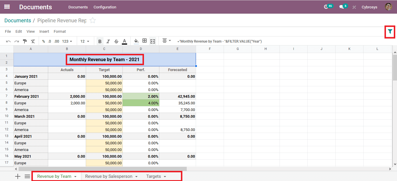397x181 pixels.
Task: Click the horizontal scrollbar right arrow
Action: pos(390,169)
